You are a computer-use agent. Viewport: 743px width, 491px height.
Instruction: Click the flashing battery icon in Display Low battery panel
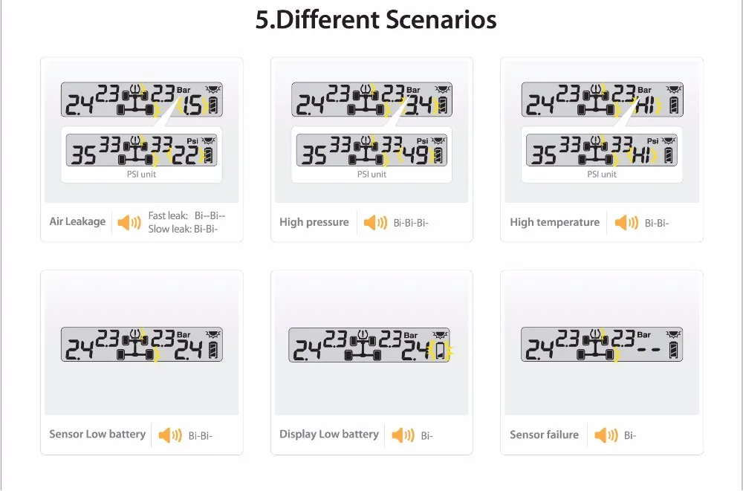(x=440, y=351)
